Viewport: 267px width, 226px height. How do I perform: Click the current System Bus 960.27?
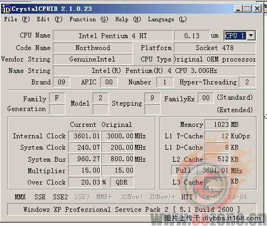(84, 159)
